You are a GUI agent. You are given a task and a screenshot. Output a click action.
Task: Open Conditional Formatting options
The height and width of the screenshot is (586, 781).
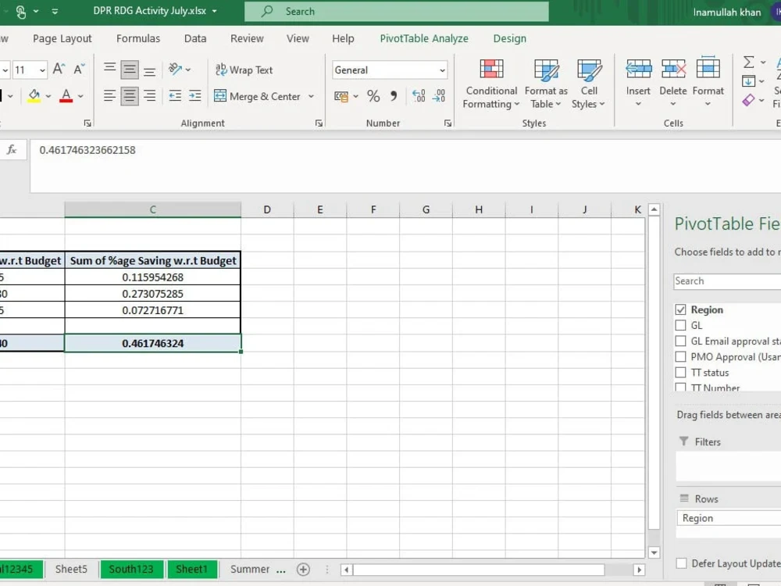490,82
